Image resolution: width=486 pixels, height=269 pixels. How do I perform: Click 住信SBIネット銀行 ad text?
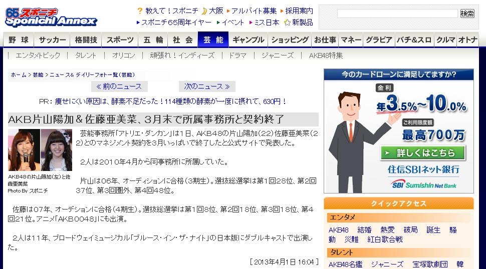pos(423,169)
